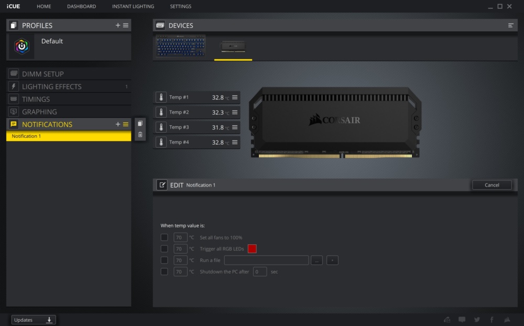
Task: Open the Twitter icon in footer
Action: click(477, 320)
